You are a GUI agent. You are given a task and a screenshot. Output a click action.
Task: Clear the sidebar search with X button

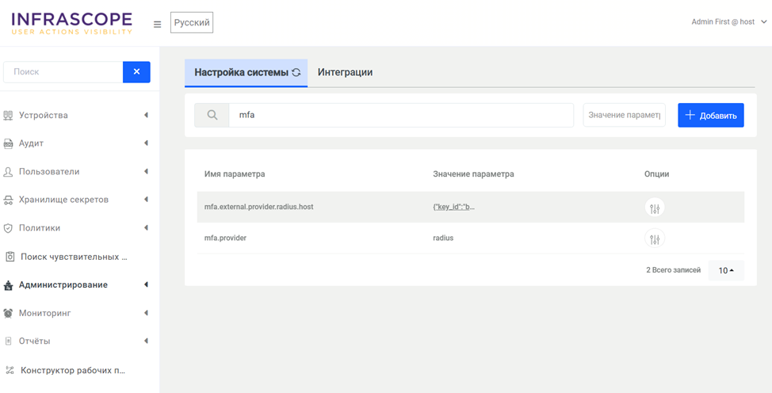136,71
